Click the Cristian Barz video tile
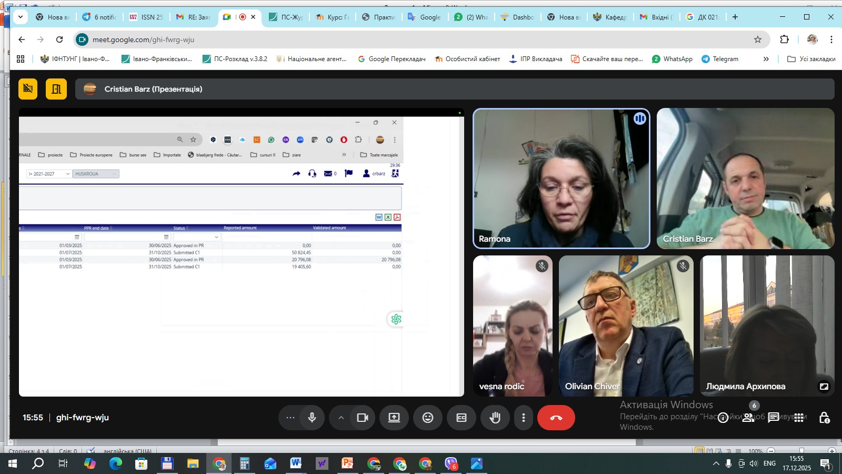Viewport: 842px width, 474px height. click(x=745, y=179)
